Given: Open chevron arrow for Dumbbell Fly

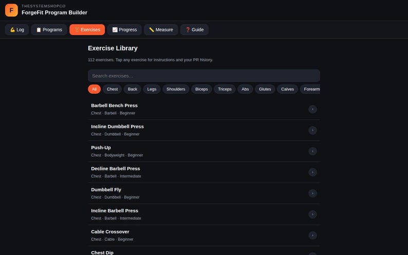Looking at the screenshot, I should [312, 193].
